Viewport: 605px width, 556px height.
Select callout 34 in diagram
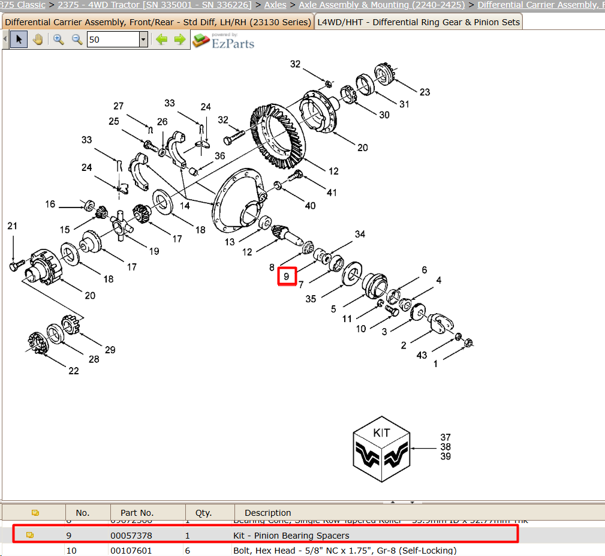360,234
